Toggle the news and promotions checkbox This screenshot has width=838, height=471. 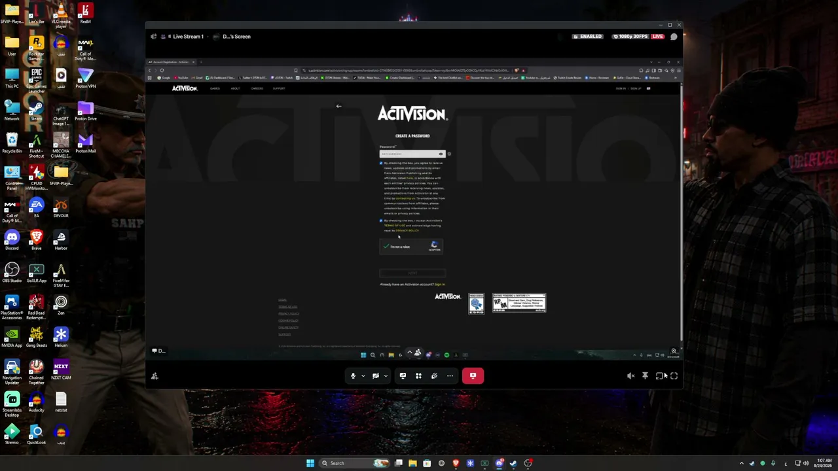[381, 163]
